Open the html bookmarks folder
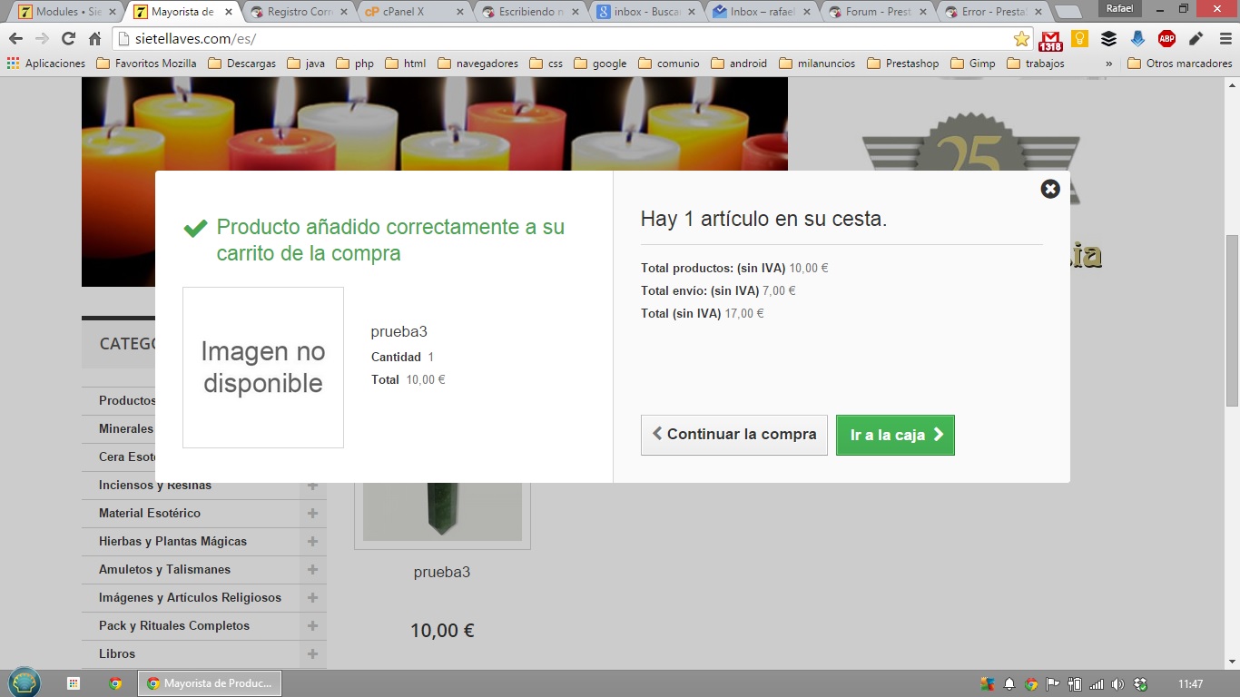 tap(405, 64)
